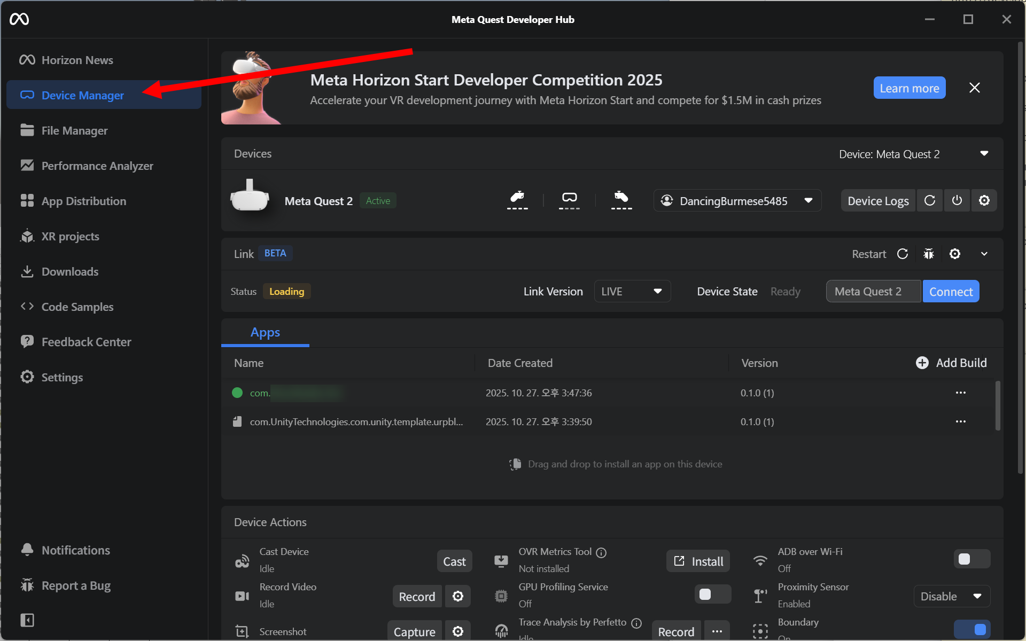Open options menu for Unity template app
Viewport: 1026px width, 641px height.
point(960,421)
